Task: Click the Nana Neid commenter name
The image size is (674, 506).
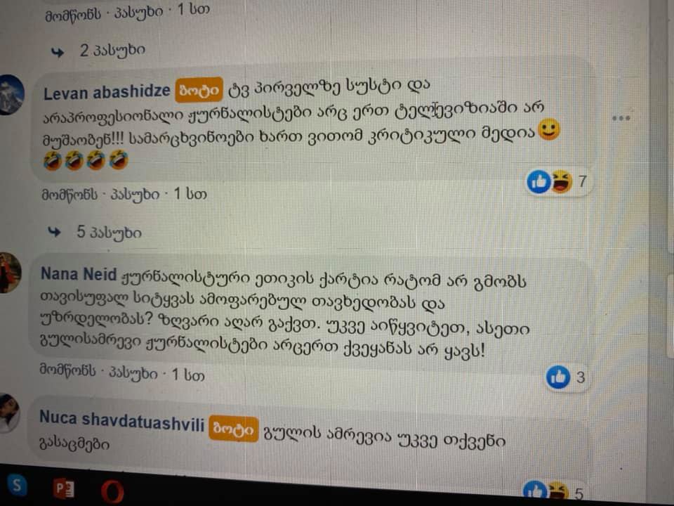Action: 79,273
